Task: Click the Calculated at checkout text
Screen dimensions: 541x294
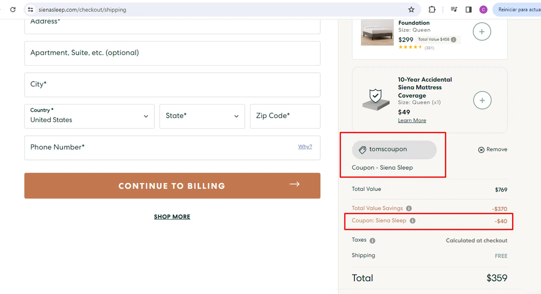Action: pos(476,240)
